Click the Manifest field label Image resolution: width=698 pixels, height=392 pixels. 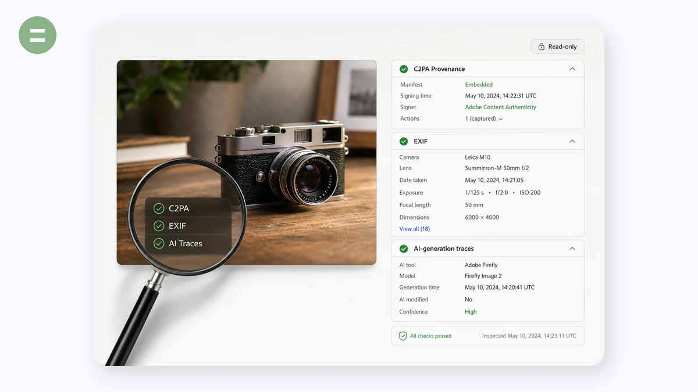pos(411,85)
